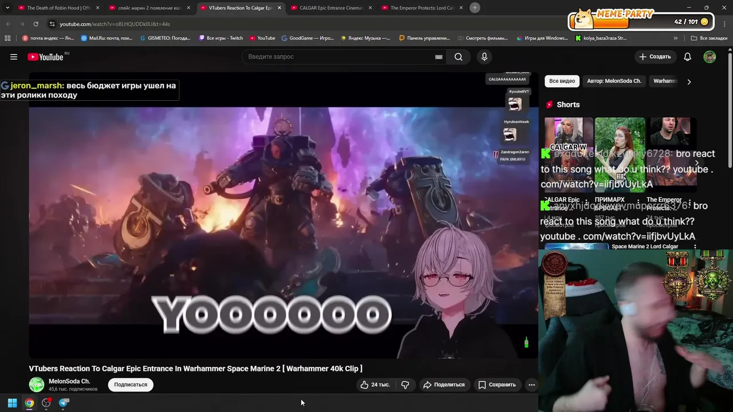Open options for Space Marine 2 Lord Calgar video

pos(695,247)
